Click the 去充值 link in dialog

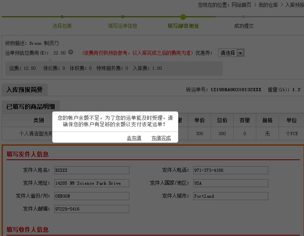pos(134,138)
